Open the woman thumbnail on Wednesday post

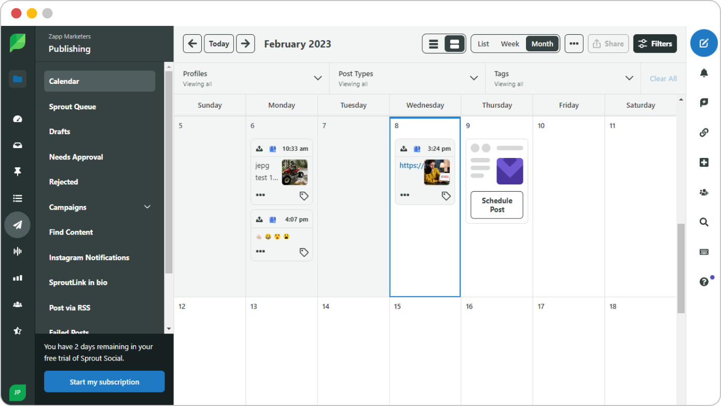pyautogui.click(x=437, y=172)
